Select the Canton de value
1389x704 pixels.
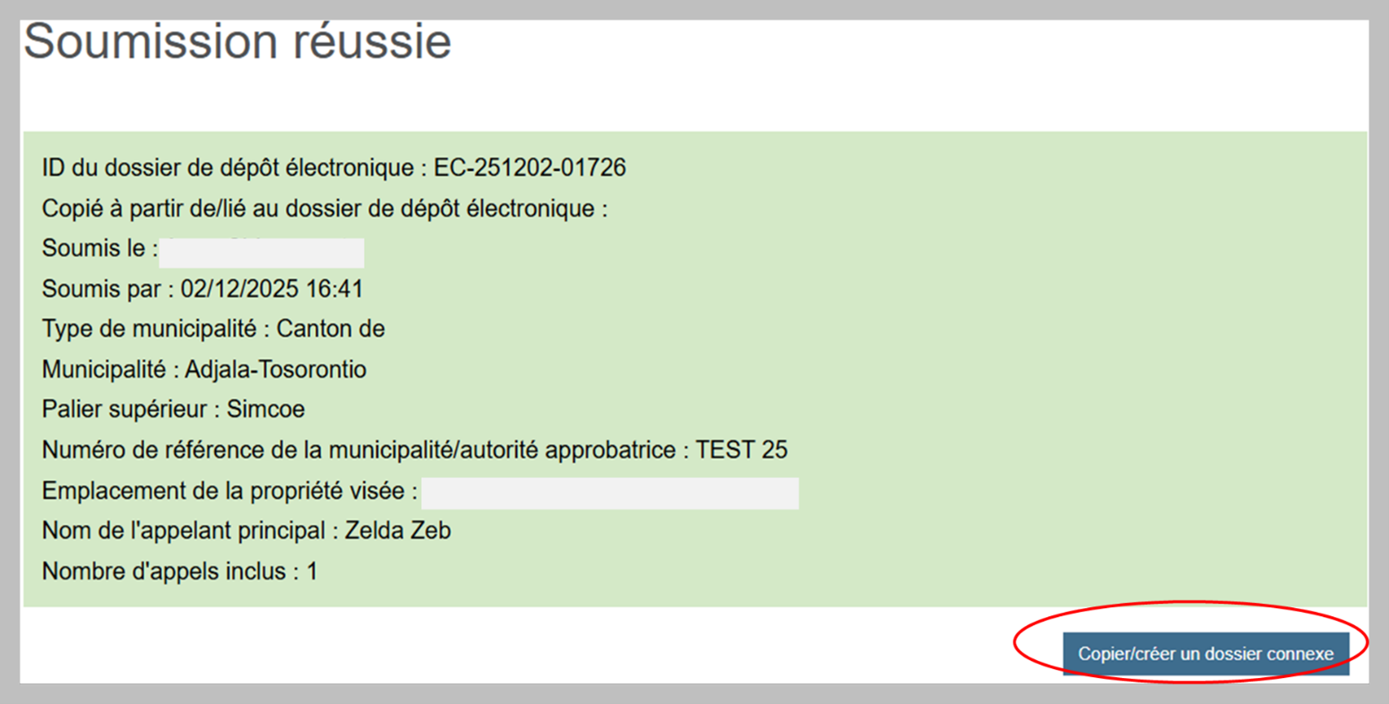(x=331, y=329)
